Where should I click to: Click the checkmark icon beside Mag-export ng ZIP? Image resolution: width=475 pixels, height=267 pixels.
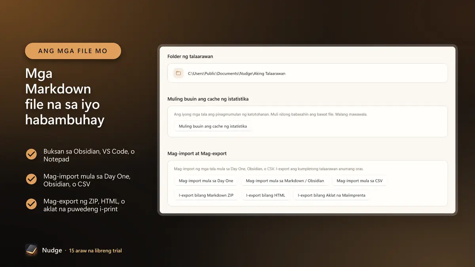pos(31,205)
